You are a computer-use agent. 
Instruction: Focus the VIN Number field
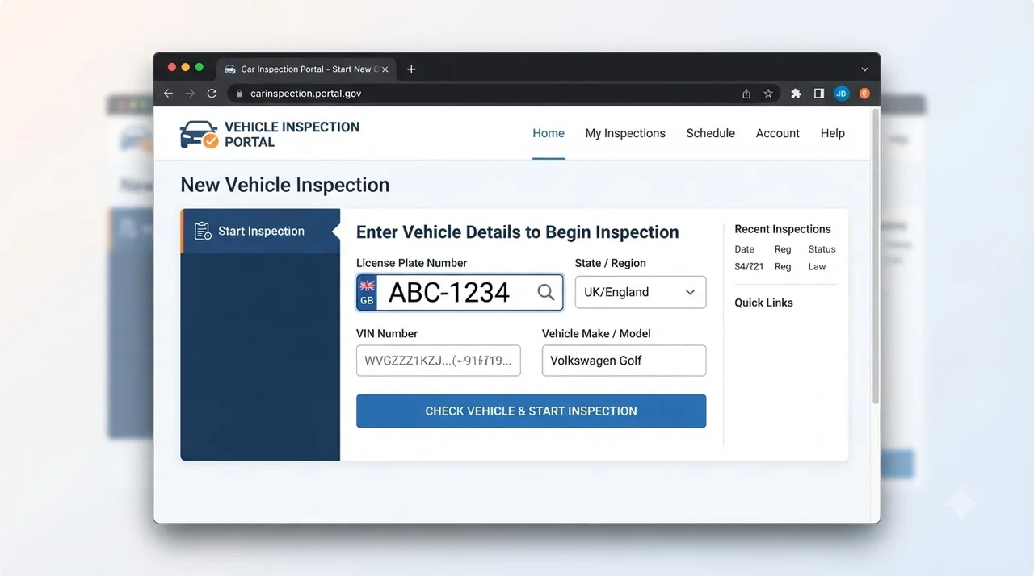pyautogui.click(x=439, y=361)
